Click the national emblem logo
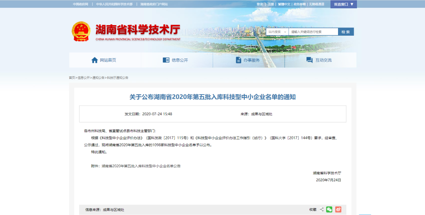425x215 pixels. pyautogui.click(x=81, y=31)
